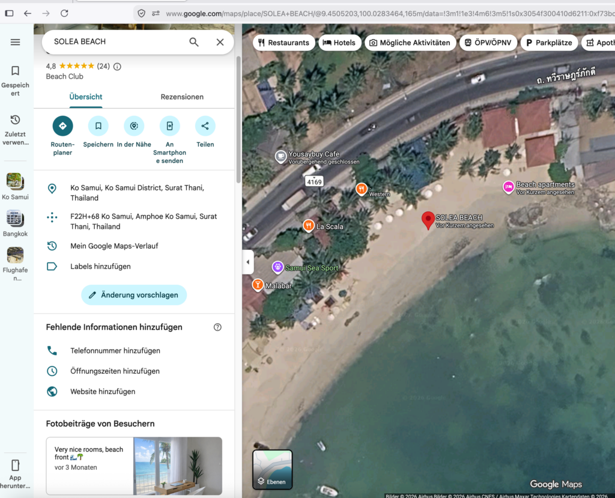The width and height of the screenshot is (615, 498).
Task: Open the Bangkok recent place thumbnail
Action: pyautogui.click(x=15, y=218)
